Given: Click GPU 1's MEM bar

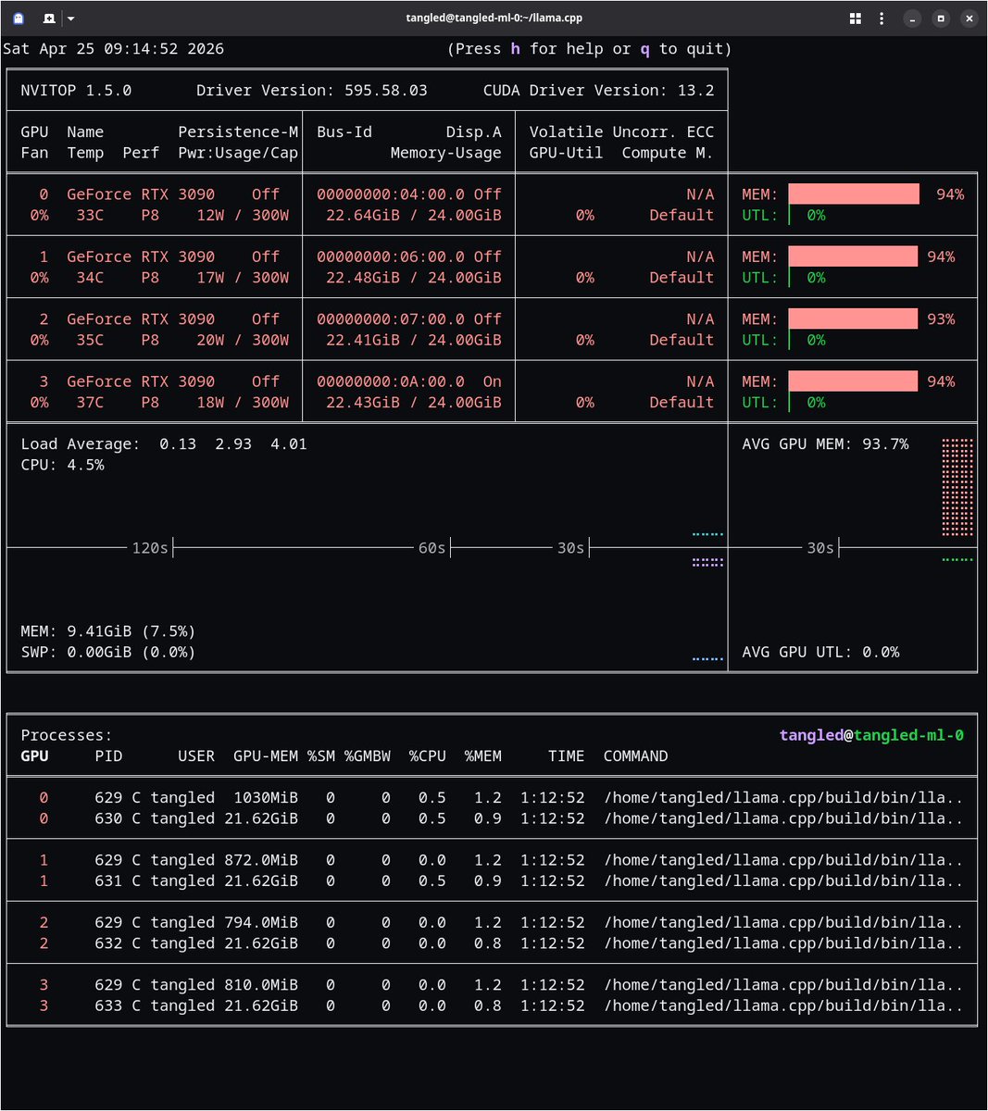Looking at the screenshot, I should (x=853, y=257).
